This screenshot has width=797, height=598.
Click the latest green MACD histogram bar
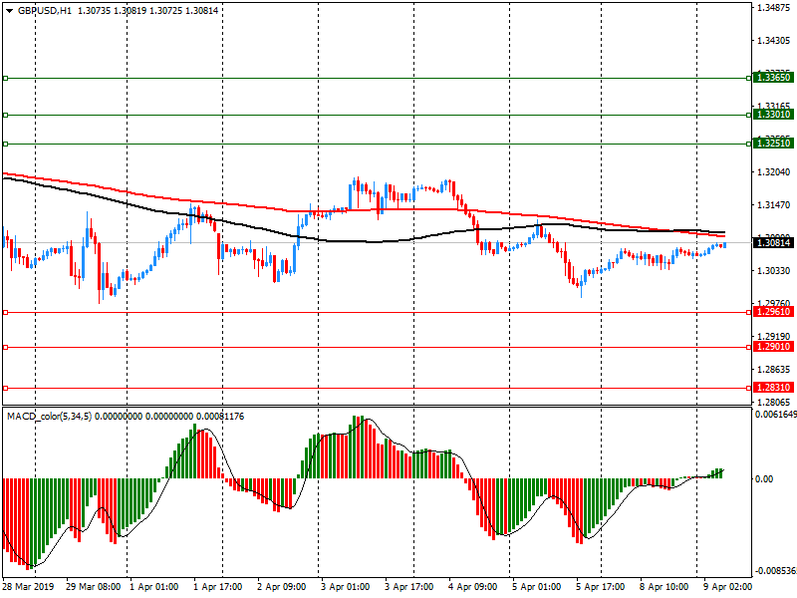720,473
